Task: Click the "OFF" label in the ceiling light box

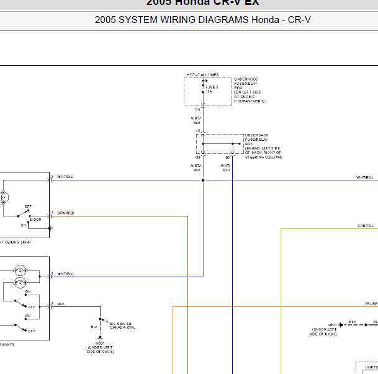Action: point(28,207)
